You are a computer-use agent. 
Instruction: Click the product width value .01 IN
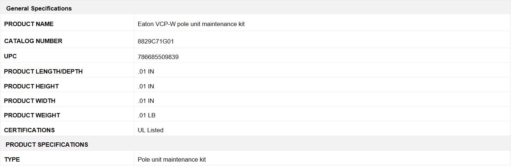[x=146, y=101]
